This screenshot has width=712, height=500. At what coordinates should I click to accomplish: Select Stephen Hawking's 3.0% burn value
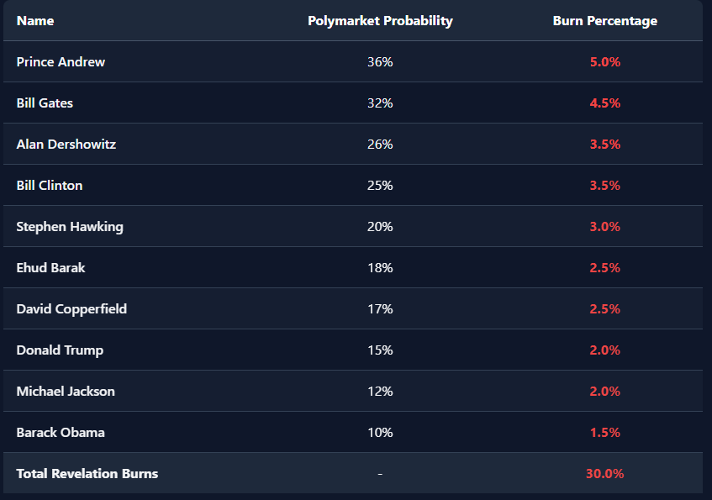pos(605,227)
